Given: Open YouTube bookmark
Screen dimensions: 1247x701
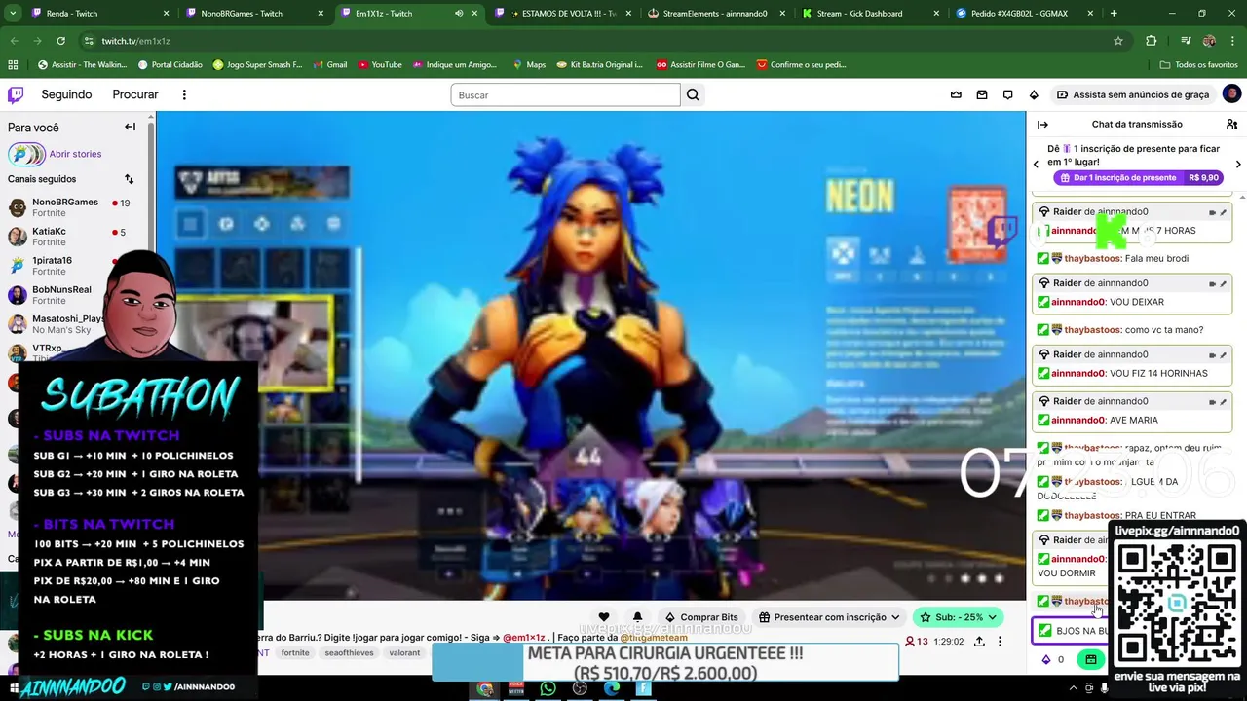Looking at the screenshot, I should tap(380, 65).
